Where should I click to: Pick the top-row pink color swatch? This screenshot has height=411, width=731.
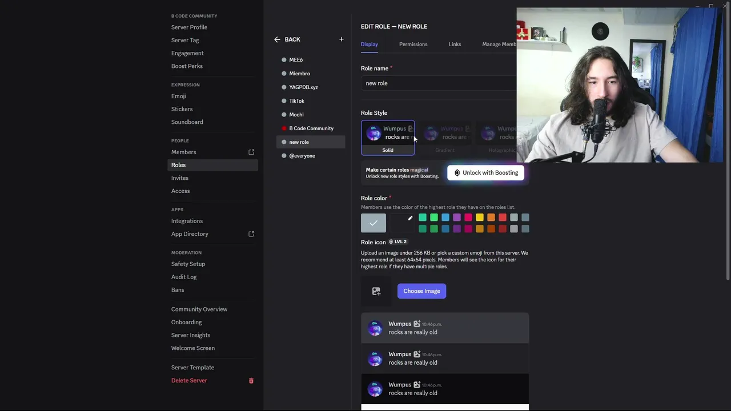click(x=468, y=217)
